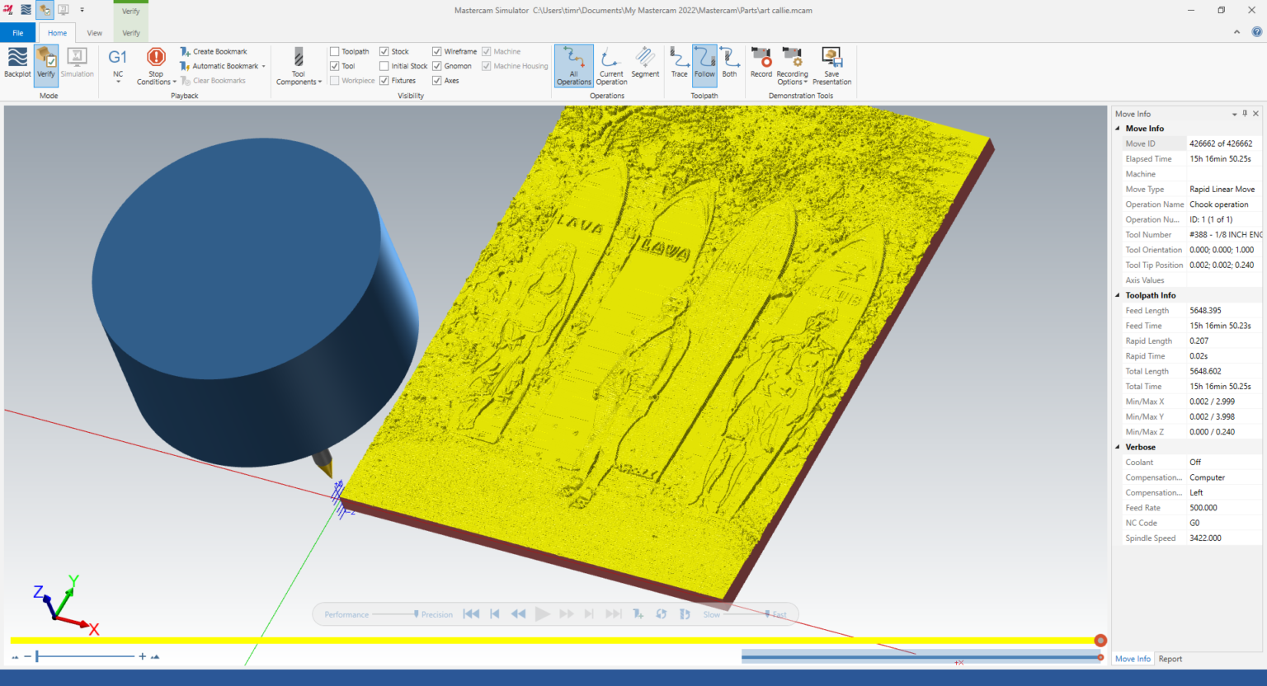The height and width of the screenshot is (686, 1267).
Task: Enable Initial Stock checkbox
Action: [x=384, y=66]
